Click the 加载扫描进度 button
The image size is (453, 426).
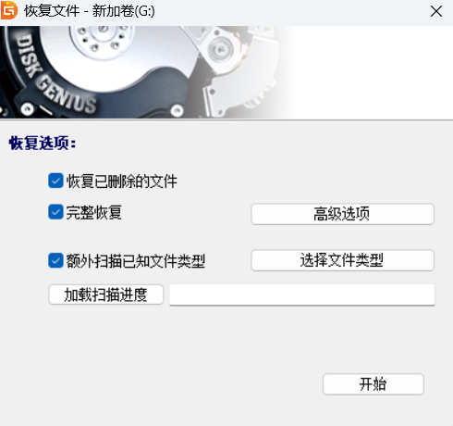[105, 294]
